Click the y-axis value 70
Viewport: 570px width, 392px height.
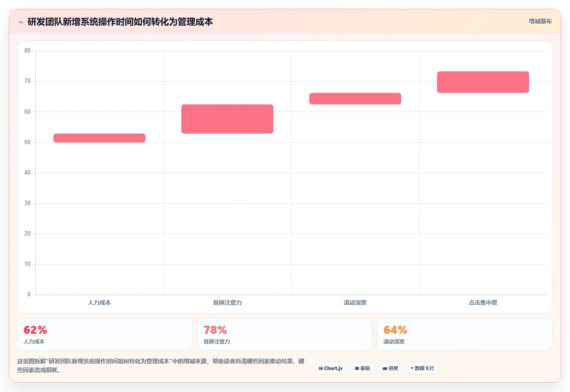pos(27,81)
